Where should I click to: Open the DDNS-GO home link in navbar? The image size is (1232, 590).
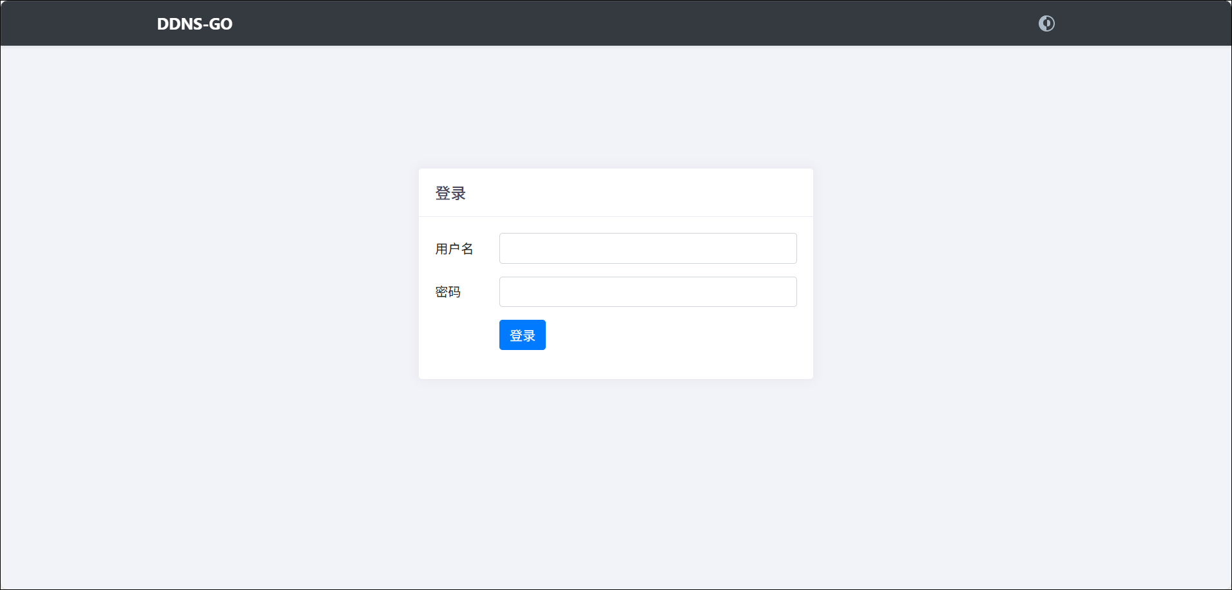tap(195, 24)
